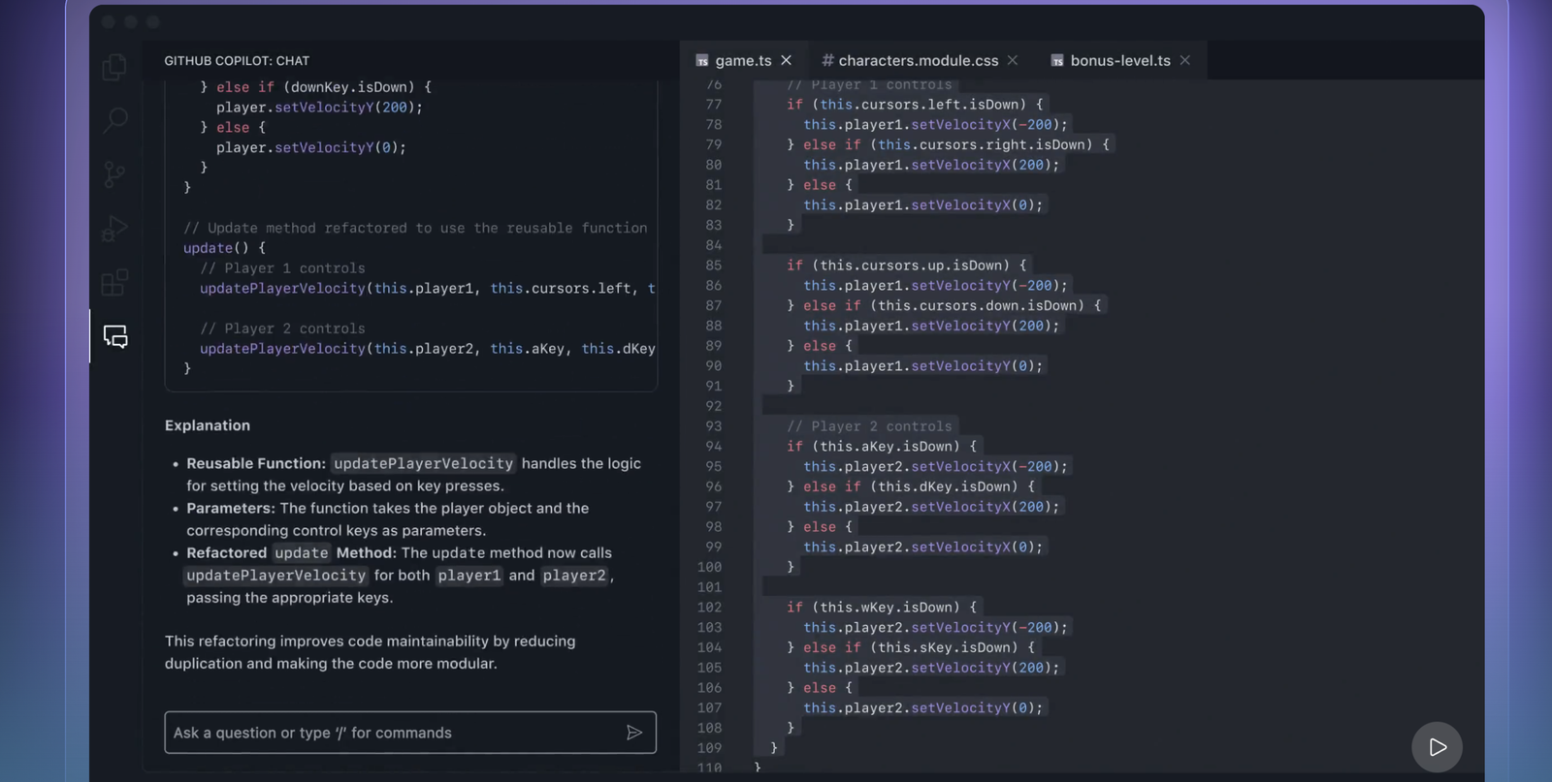
Task: Focus the 'Ask a question' chat input
Action: point(410,733)
